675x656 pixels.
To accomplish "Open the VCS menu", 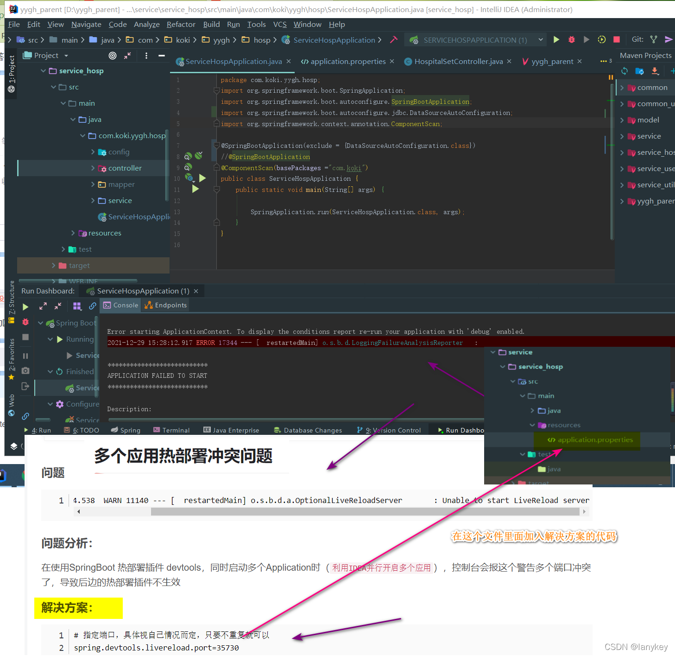I will pos(280,25).
